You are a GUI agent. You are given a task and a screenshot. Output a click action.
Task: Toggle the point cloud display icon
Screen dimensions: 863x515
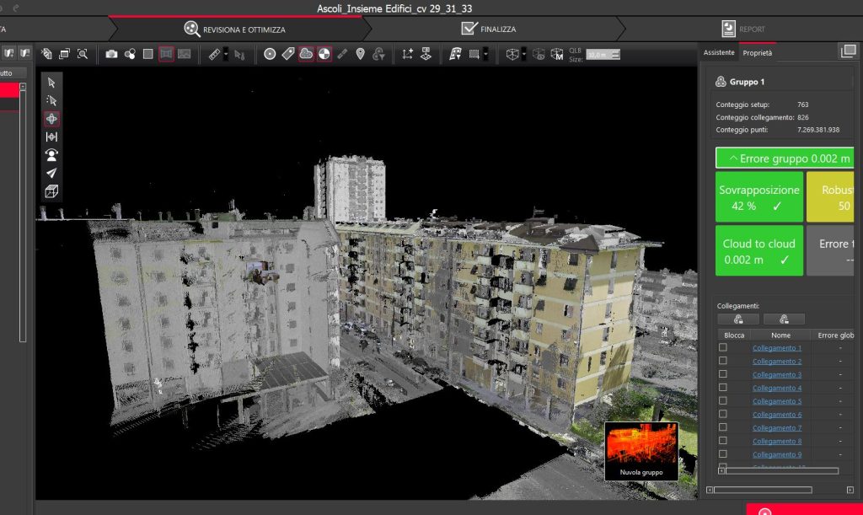[x=306, y=54]
